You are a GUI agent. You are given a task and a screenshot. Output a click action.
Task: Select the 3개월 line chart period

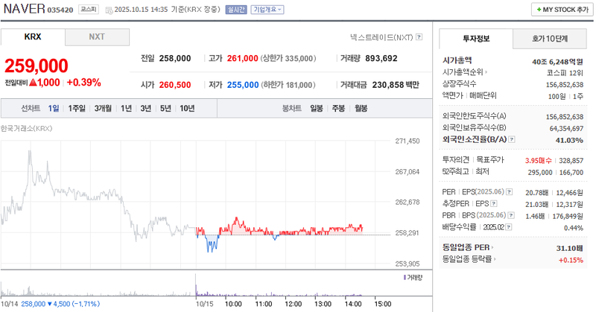click(102, 109)
